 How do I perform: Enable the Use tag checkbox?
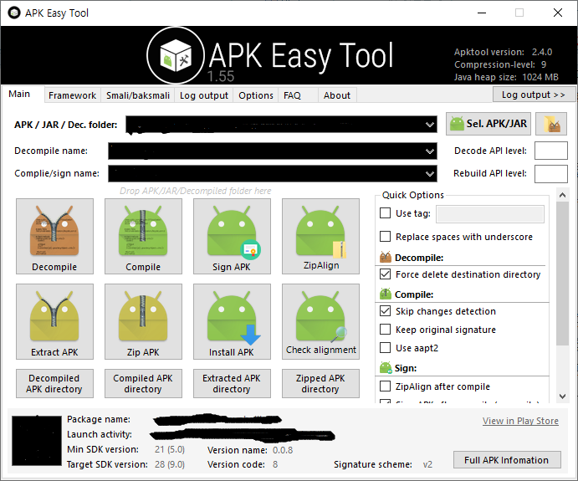(386, 213)
